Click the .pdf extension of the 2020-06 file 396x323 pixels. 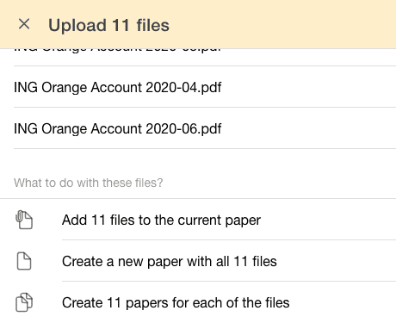(210, 129)
